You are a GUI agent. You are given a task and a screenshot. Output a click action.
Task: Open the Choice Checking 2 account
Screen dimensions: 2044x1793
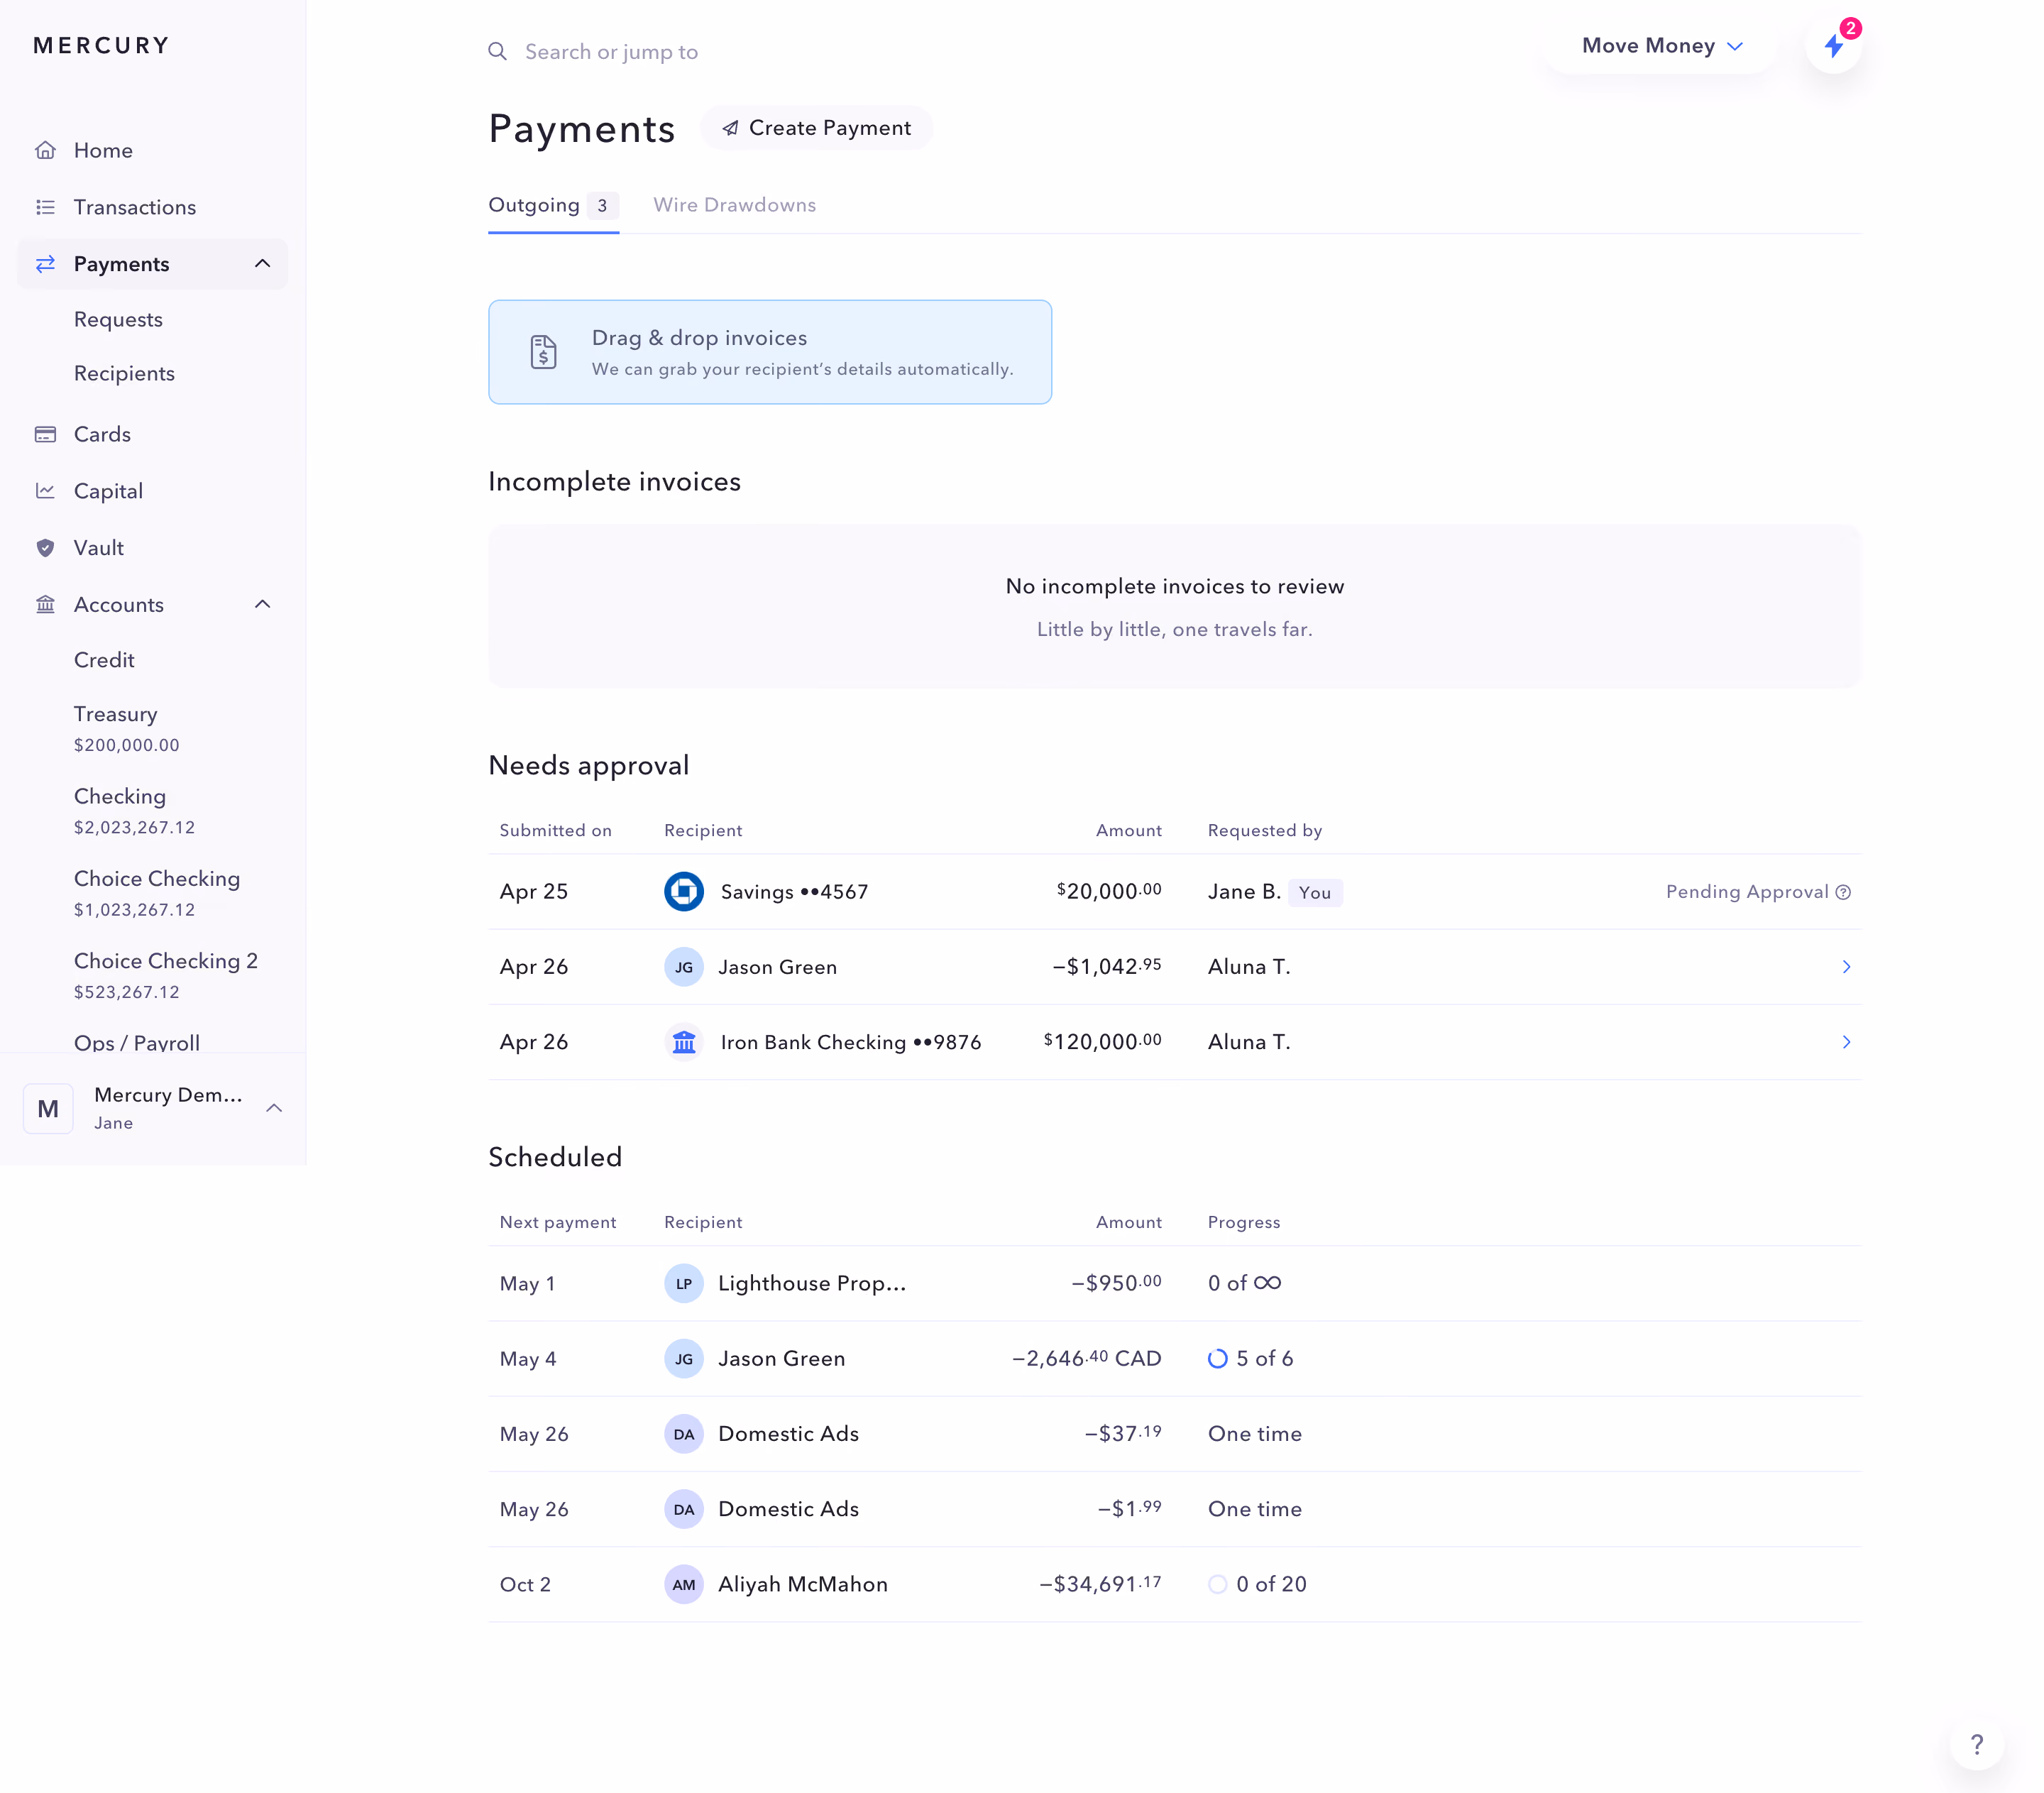[x=166, y=975]
